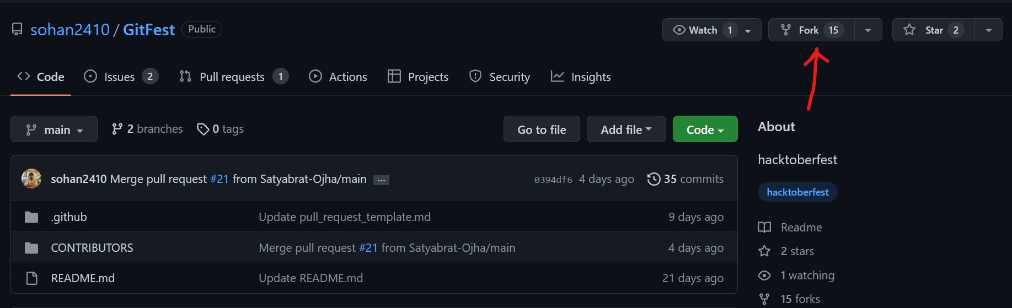Click the branch icon next to 2 branches
This screenshot has width=1012, height=308.
(117, 129)
